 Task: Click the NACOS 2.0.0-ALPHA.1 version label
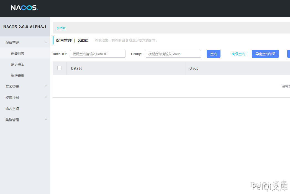coord(25,27)
